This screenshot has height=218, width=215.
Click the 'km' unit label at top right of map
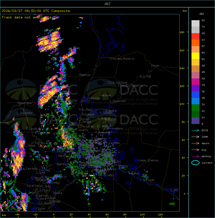(x=185, y=11)
